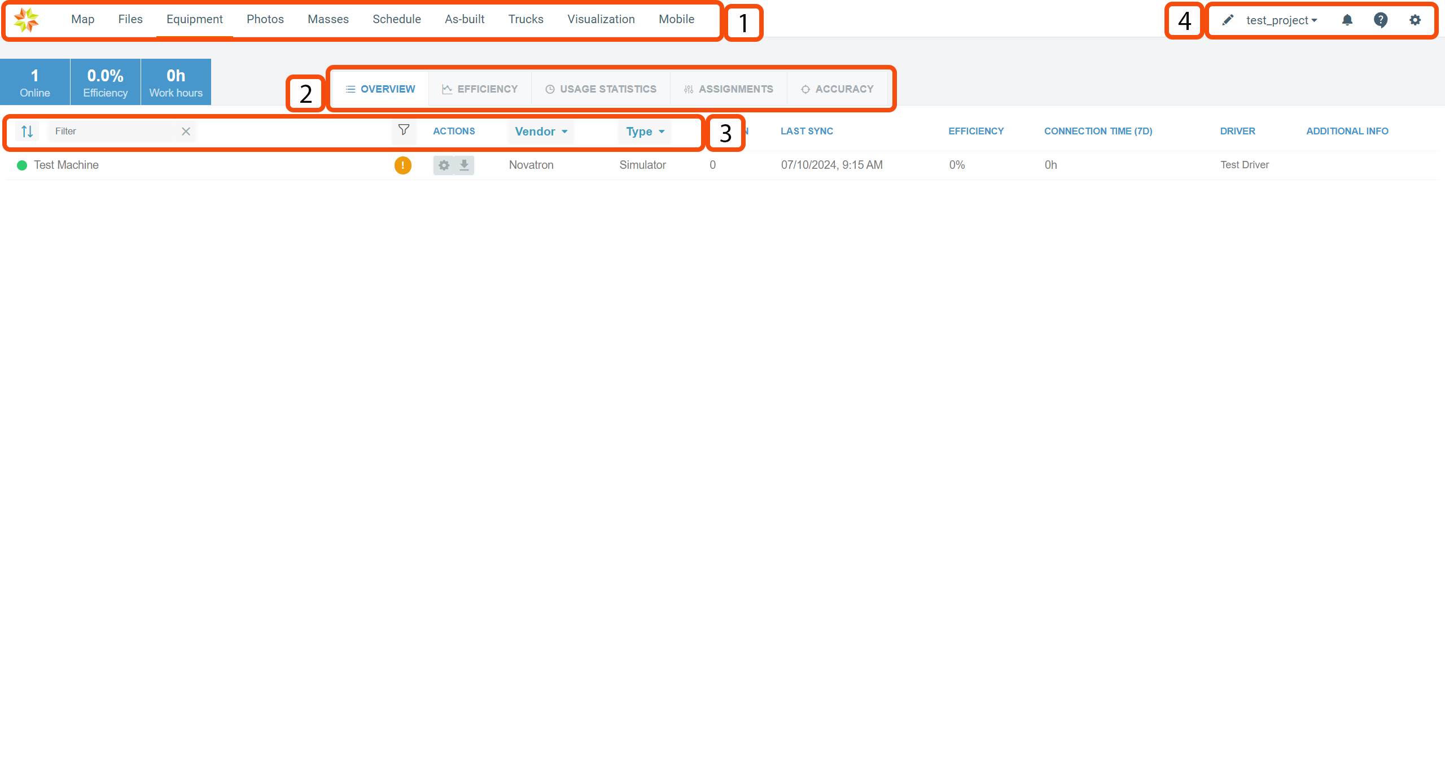Click the funnel filter icon
The height and width of the screenshot is (760, 1445).
pos(404,130)
